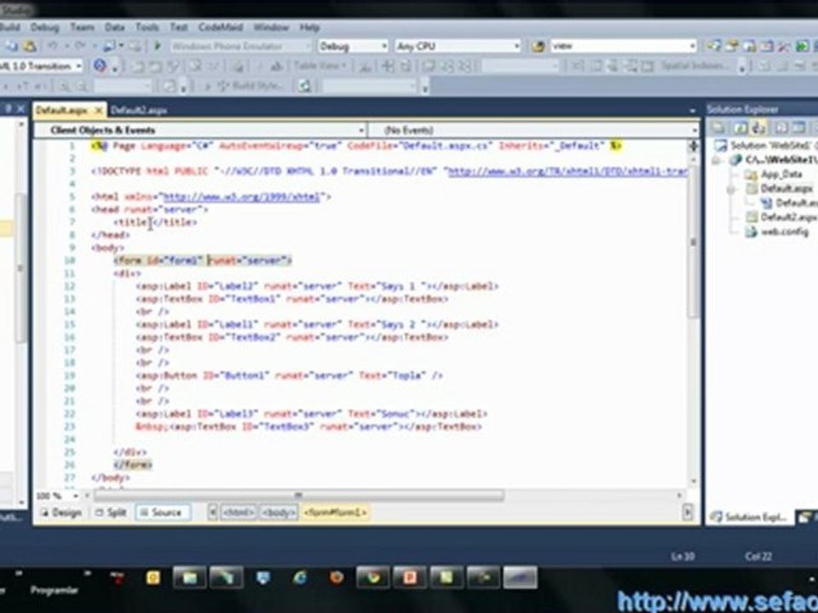This screenshot has height=613, width=818.
Task: Collapse the WebSite1 project node
Action: (717, 160)
